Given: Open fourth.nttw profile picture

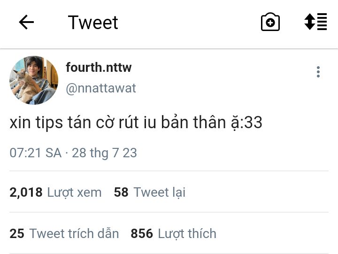Looking at the screenshot, I should coord(34,80).
